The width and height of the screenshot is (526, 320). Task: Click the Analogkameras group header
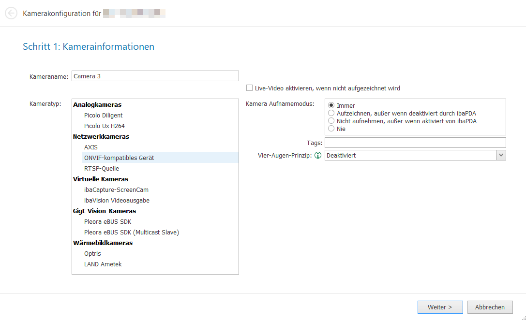97,104
